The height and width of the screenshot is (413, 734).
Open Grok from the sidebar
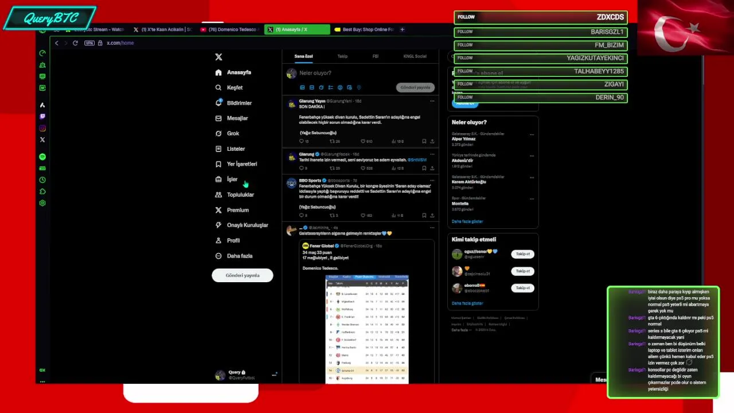click(x=228, y=134)
